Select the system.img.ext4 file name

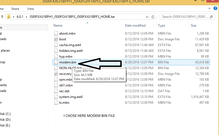click(71, 97)
